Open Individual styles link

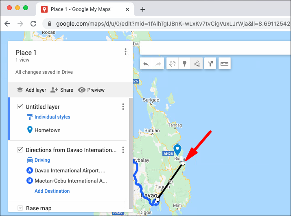click(53, 117)
